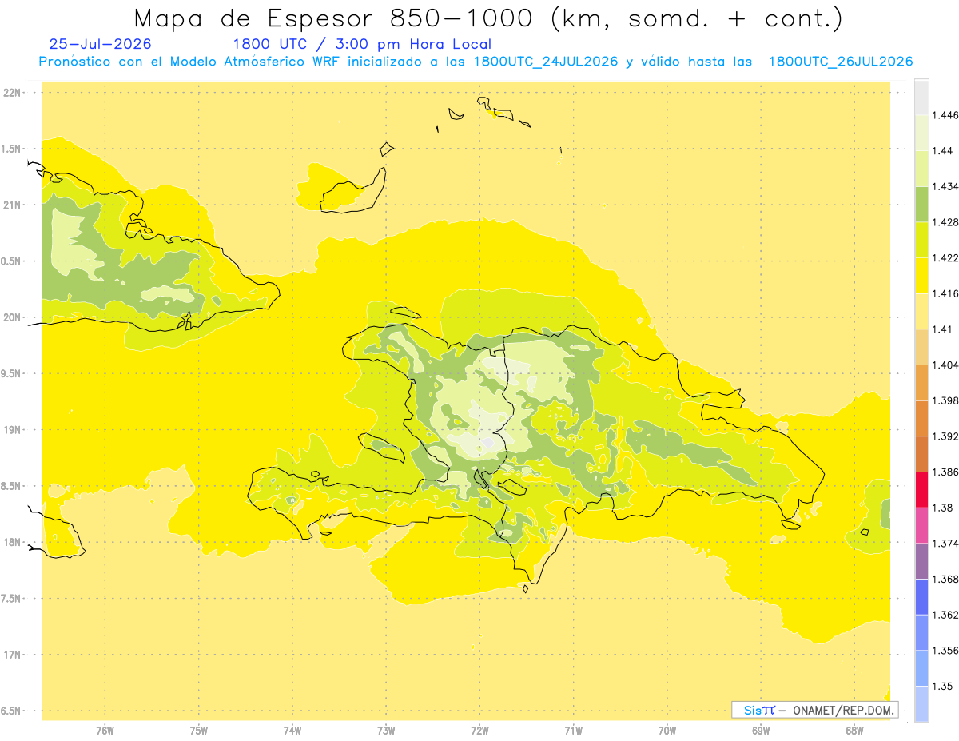The width and height of the screenshot is (959, 741).
Task: Click the green swatch between 1.428 and 1.434
Action: click(x=921, y=204)
